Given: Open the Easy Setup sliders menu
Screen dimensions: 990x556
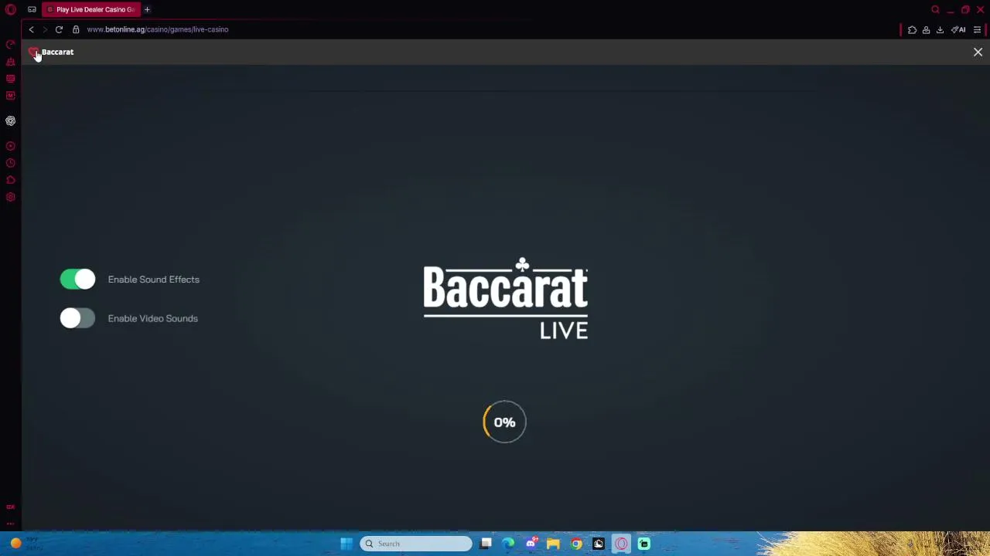Looking at the screenshot, I should coord(977,30).
